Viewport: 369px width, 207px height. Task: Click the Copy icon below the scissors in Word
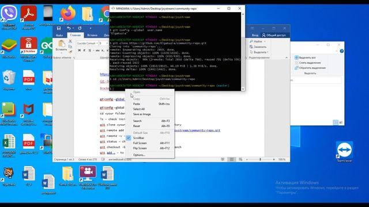tap(70, 47)
